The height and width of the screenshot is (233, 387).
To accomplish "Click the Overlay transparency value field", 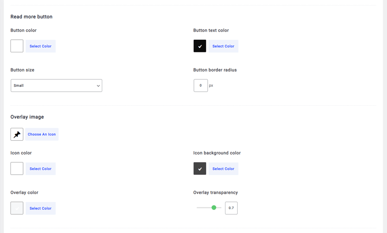I will 231,208.
